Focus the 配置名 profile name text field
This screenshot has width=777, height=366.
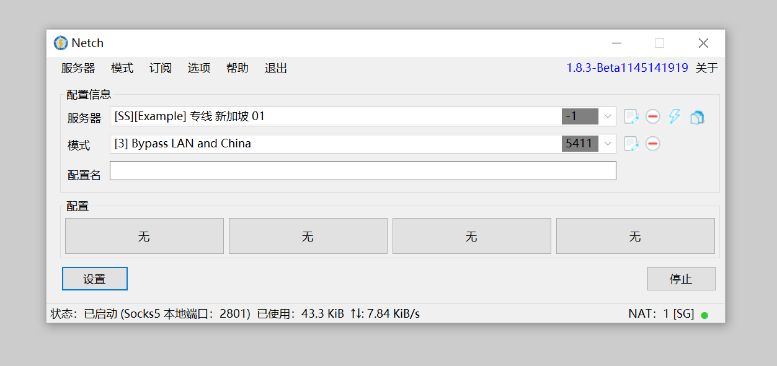(x=363, y=171)
